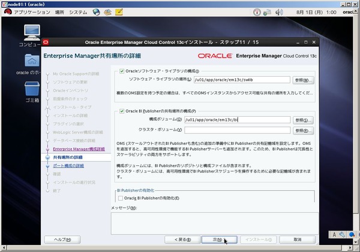
Task: Open the システム menu
Action: [x=78, y=12]
